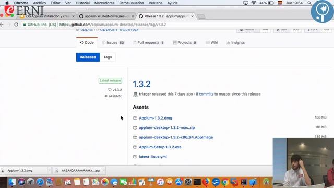Open Numbers chart icon in dock

(132, 182)
